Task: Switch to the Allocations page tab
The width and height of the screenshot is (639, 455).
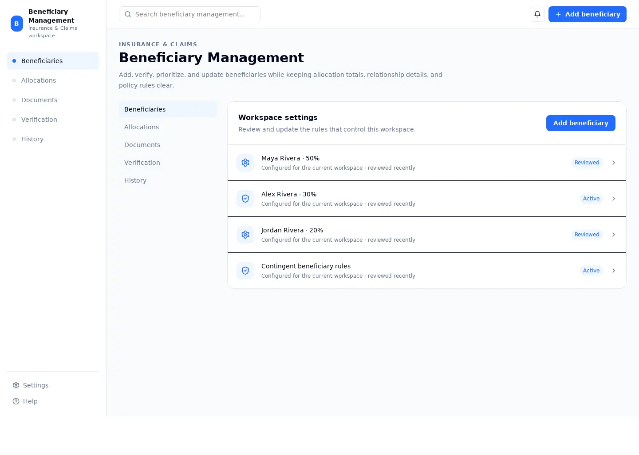Action: tap(168, 127)
